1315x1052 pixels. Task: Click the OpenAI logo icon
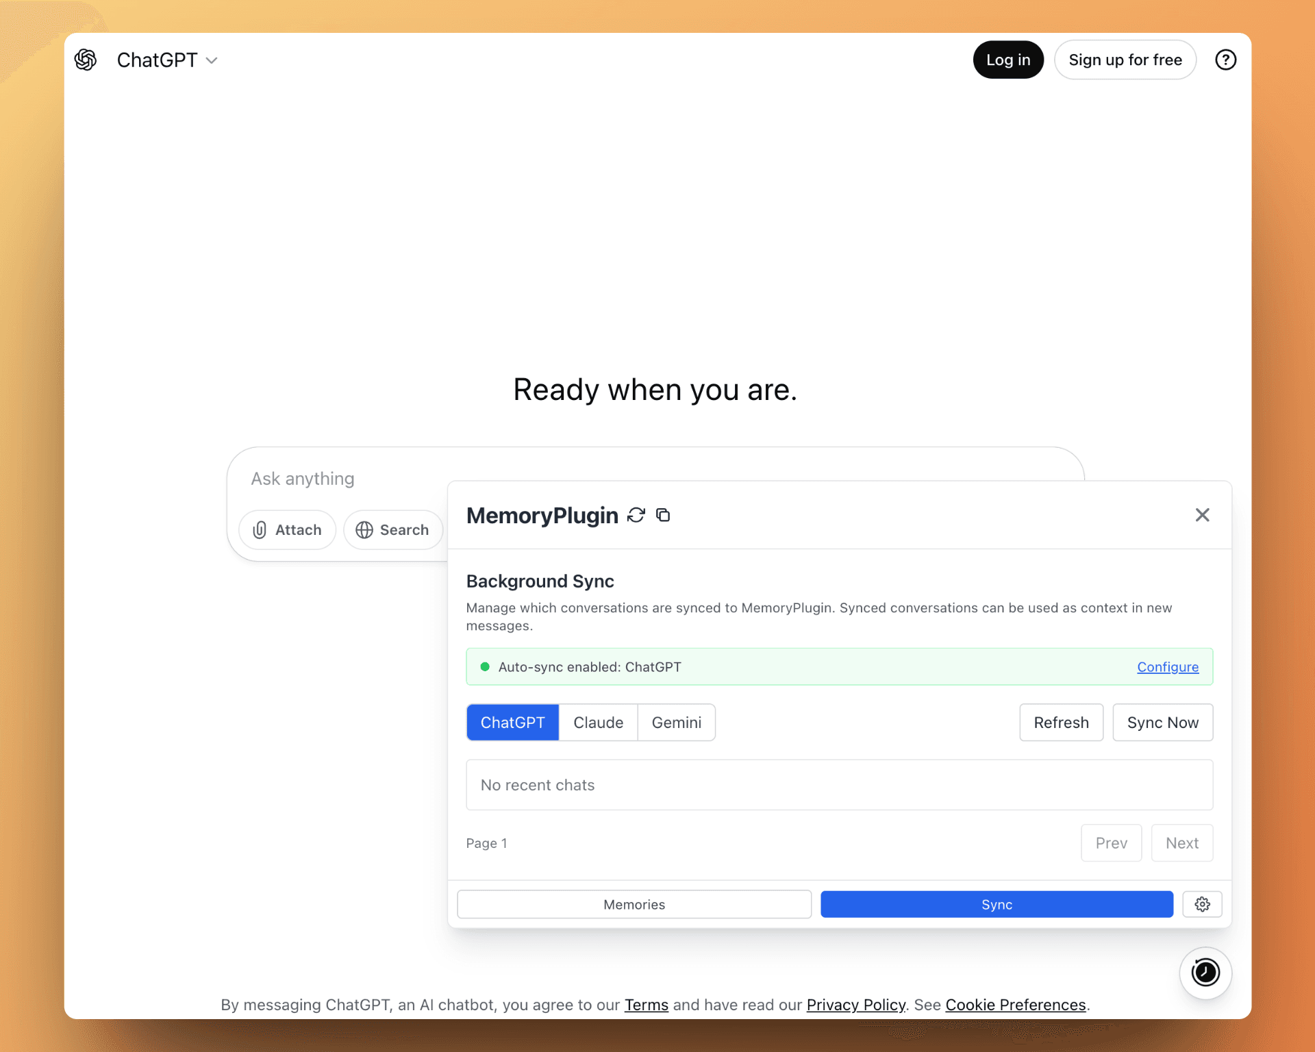[86, 60]
